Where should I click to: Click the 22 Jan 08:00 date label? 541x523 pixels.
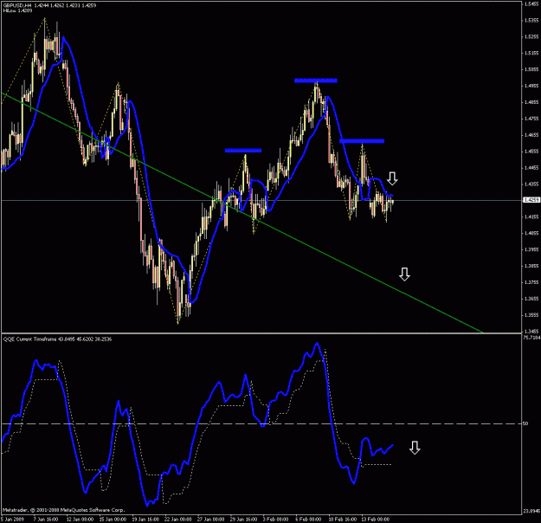pos(178,520)
